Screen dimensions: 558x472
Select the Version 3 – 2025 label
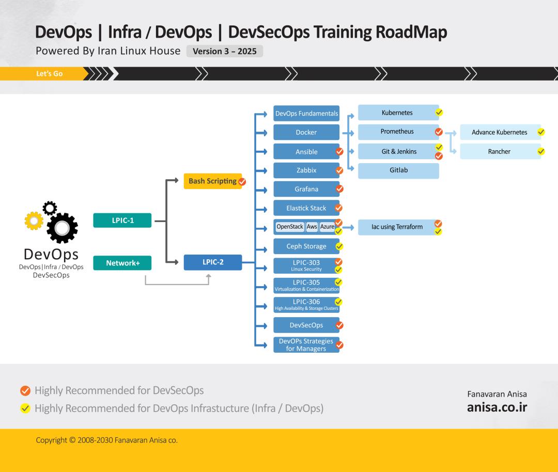click(x=225, y=52)
